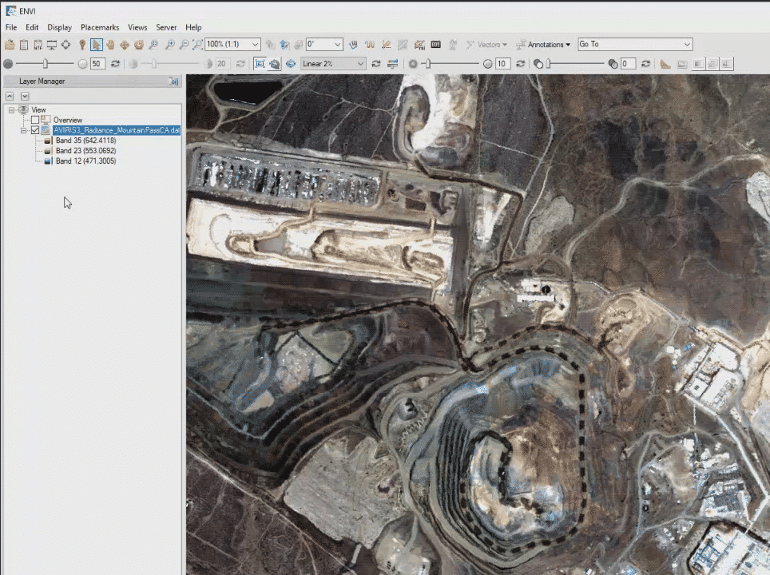Expand the Go To combo box
This screenshot has width=770, height=575.
tap(687, 45)
